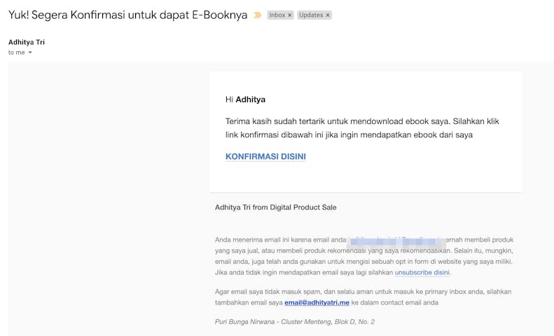Click the yellow importance marker icon
Screen dimensions: 554x336
point(258,15)
